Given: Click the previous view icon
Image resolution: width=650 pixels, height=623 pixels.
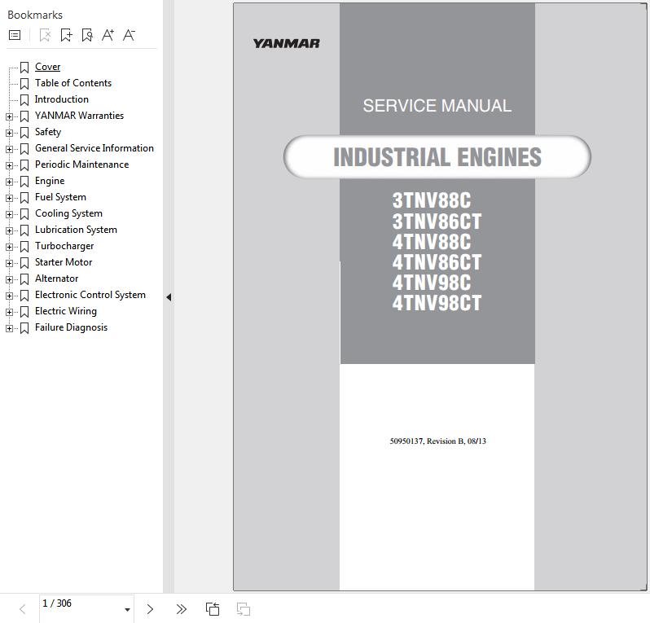Looking at the screenshot, I should [x=213, y=608].
